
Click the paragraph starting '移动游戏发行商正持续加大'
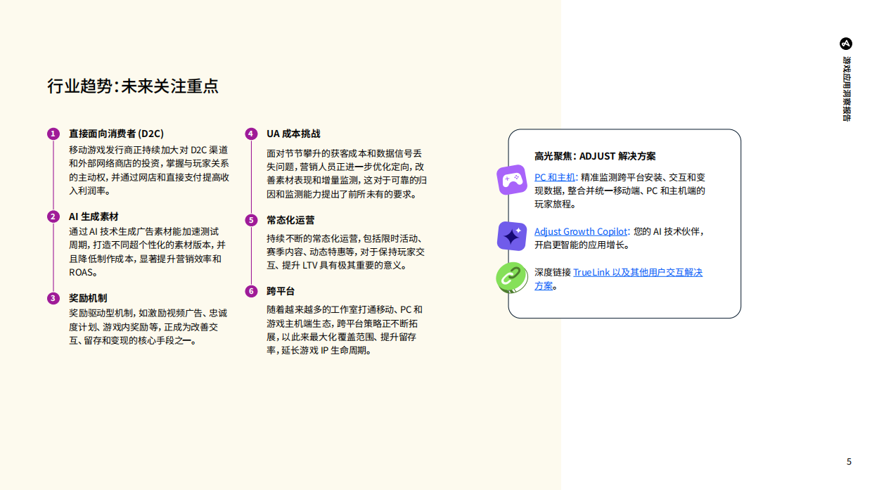(x=149, y=170)
